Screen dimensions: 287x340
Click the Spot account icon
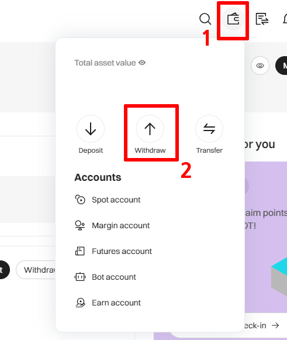[x=80, y=200]
